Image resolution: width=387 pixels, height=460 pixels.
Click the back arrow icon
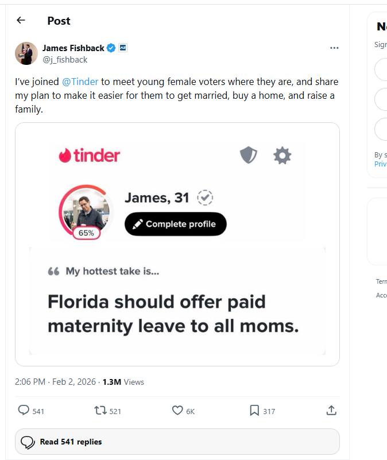click(21, 21)
